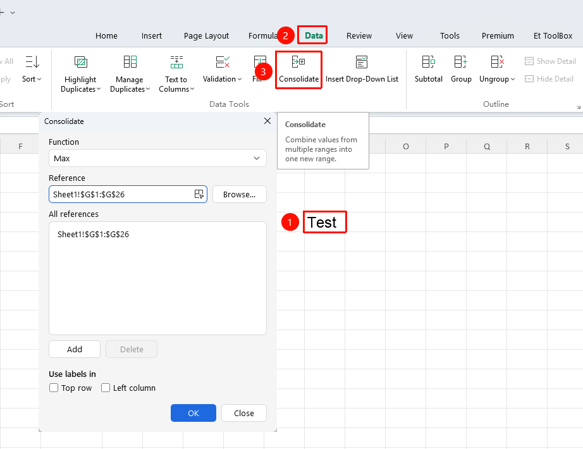Click the Reference input field
Screen dimensions: 583x449
click(122, 194)
